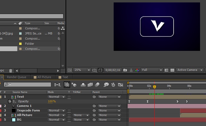Screen dimensions: 206x126
Task: Open BG layer TrkMat dropdown
Action: click(x=81, y=120)
